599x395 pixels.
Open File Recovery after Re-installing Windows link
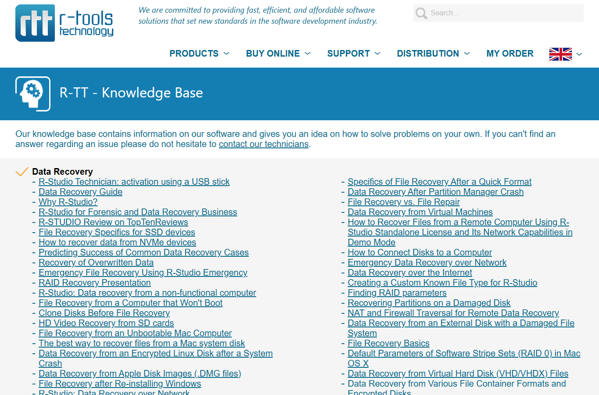120,384
